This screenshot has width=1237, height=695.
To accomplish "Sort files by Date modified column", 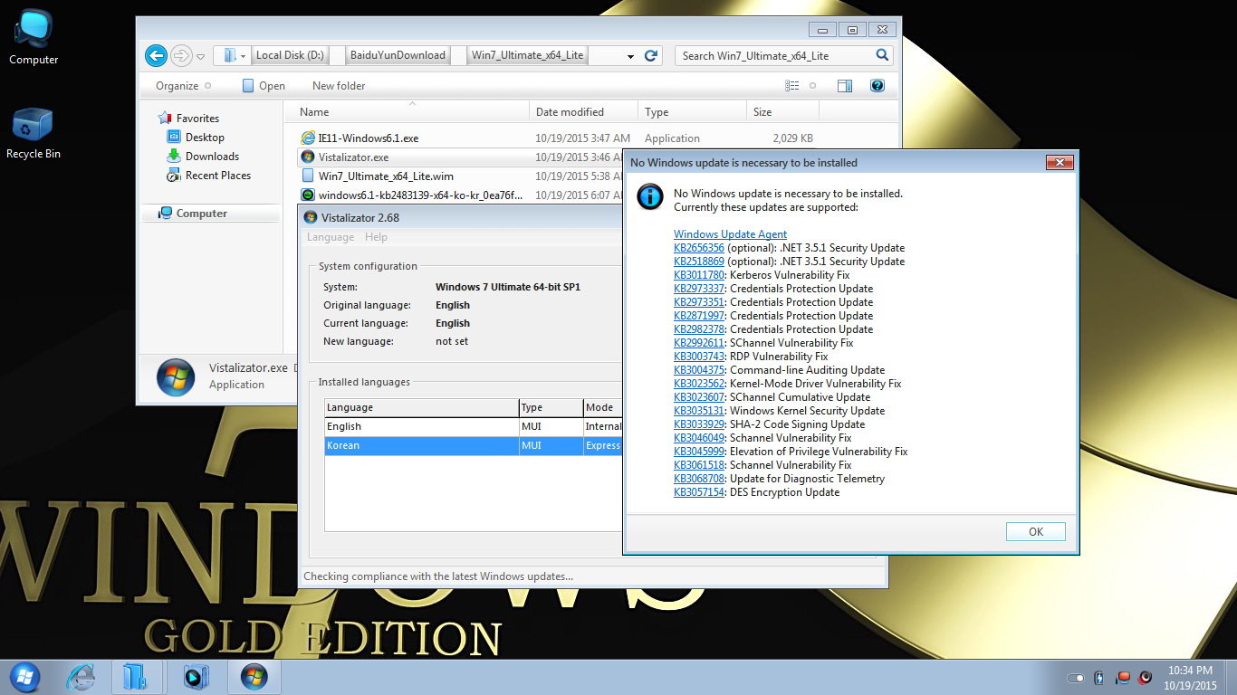I will point(583,112).
